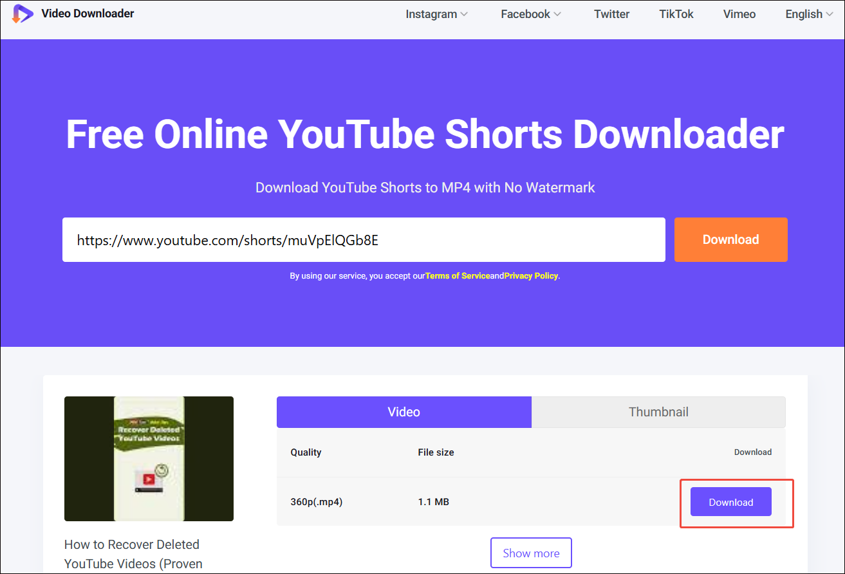
Task: Click the Free Online YouTube Shorts Downloader heading
Action: 425,134
